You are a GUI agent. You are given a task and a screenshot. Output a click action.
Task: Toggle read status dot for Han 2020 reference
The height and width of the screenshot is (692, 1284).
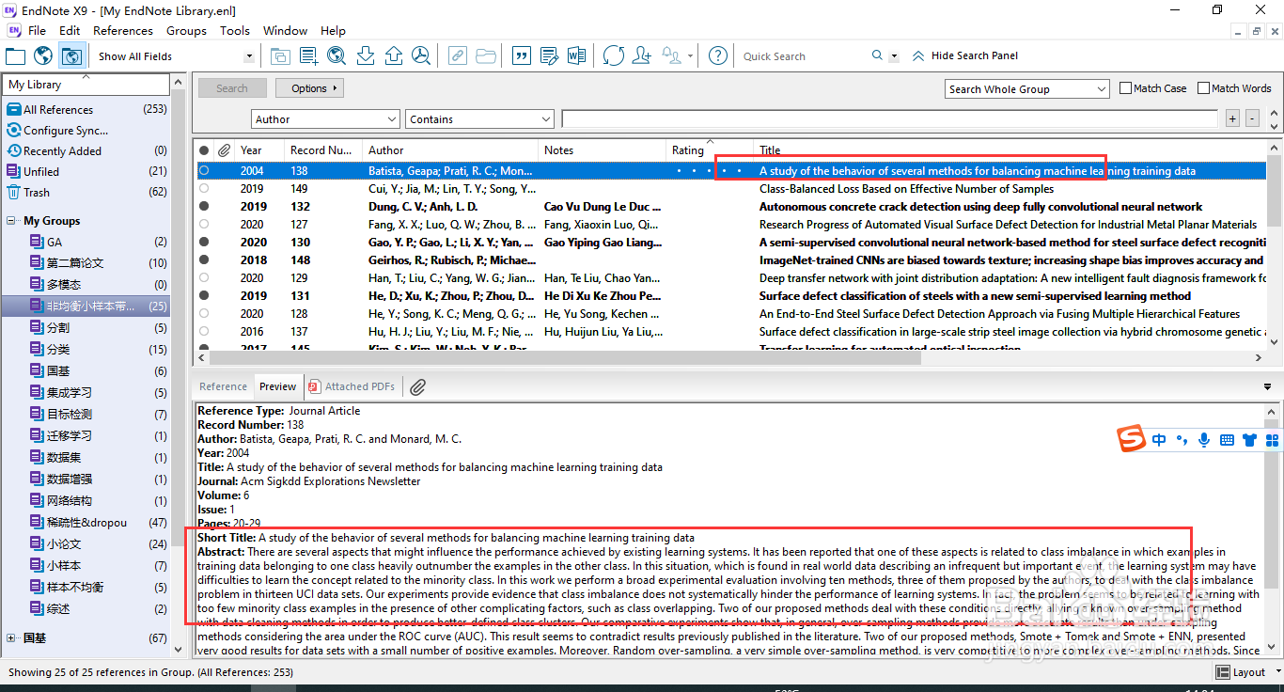click(204, 278)
